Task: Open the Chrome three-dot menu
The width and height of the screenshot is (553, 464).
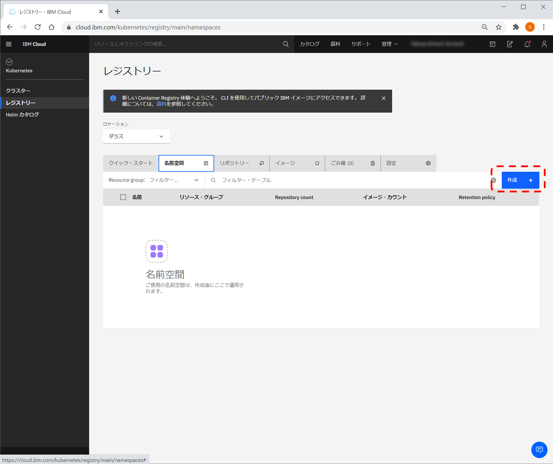Action: [x=544, y=27]
